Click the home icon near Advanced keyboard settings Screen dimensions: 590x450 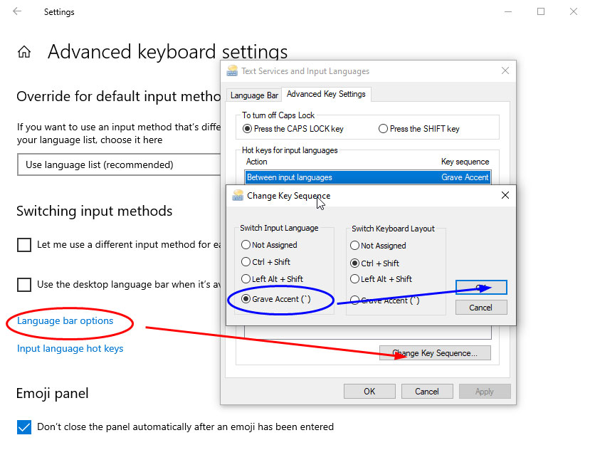click(23, 51)
